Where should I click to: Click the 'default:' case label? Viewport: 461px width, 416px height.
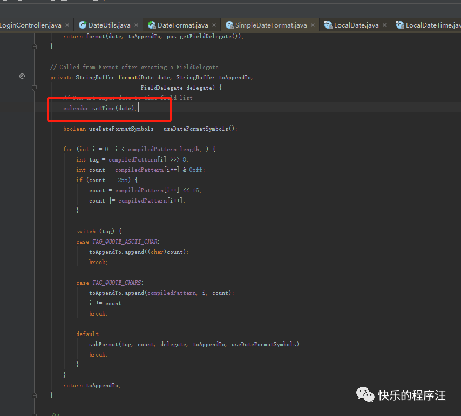tap(89, 334)
